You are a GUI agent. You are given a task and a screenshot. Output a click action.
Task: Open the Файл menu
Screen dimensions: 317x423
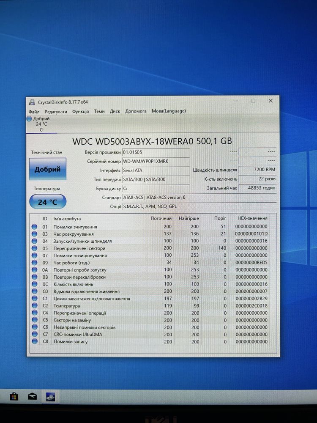click(x=34, y=111)
